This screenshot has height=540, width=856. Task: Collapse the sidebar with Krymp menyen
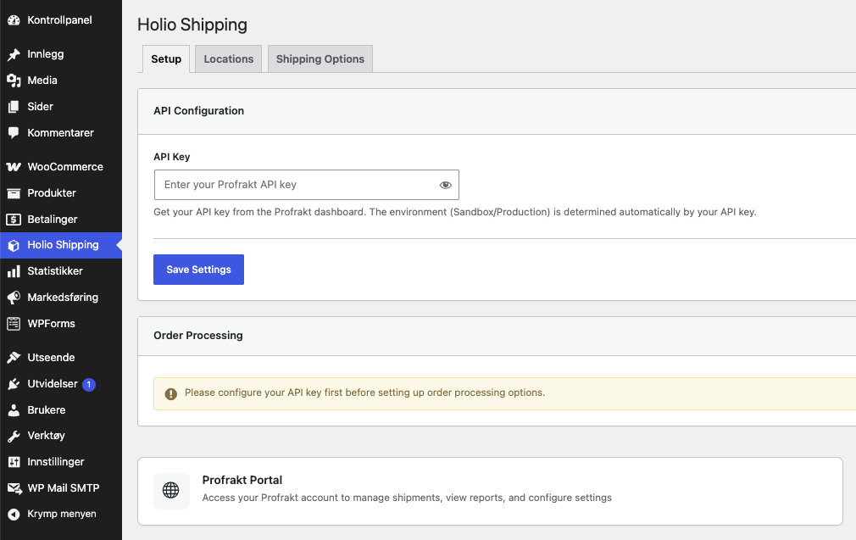pyautogui.click(x=61, y=514)
